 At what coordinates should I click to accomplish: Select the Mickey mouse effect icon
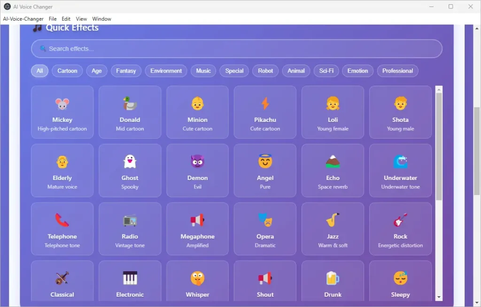pos(62,104)
